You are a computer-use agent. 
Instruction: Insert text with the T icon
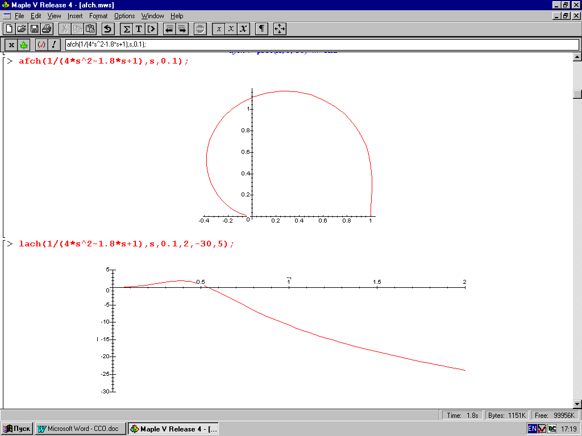(139, 29)
